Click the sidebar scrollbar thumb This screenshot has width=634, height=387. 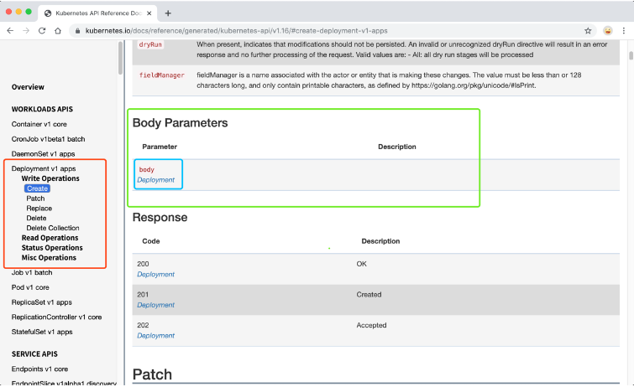pyautogui.click(x=120, y=59)
